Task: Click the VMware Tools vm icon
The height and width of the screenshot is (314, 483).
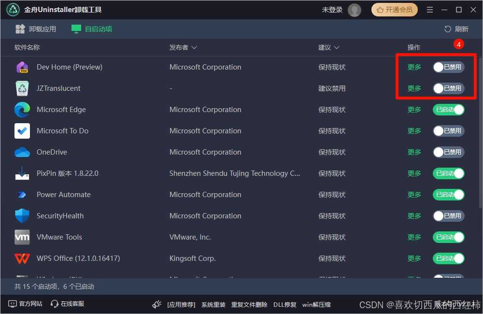Action: pos(22,237)
